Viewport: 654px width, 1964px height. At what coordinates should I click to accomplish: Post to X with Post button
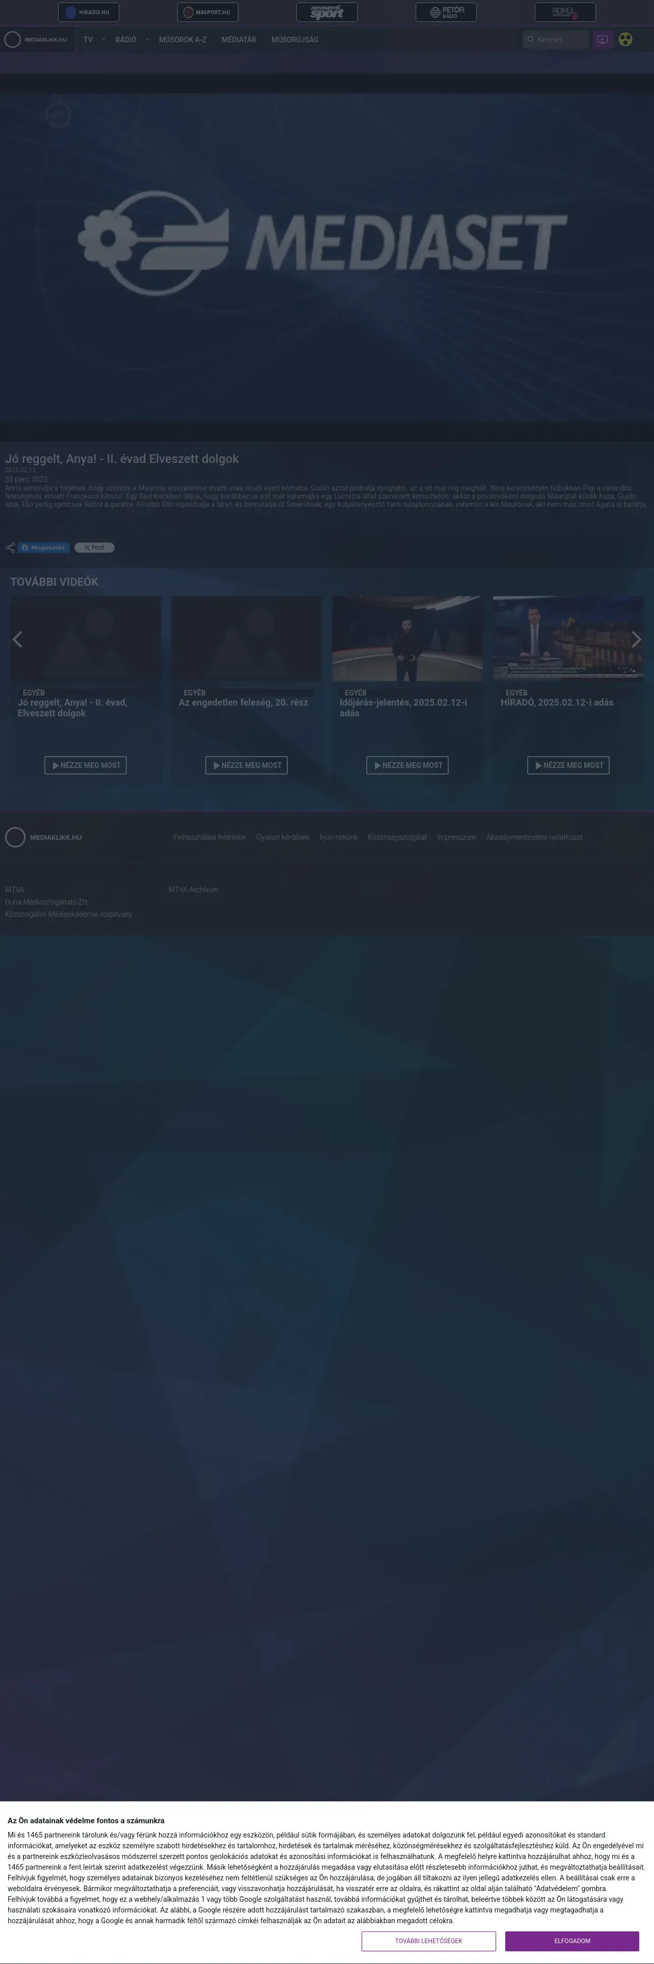[94, 548]
